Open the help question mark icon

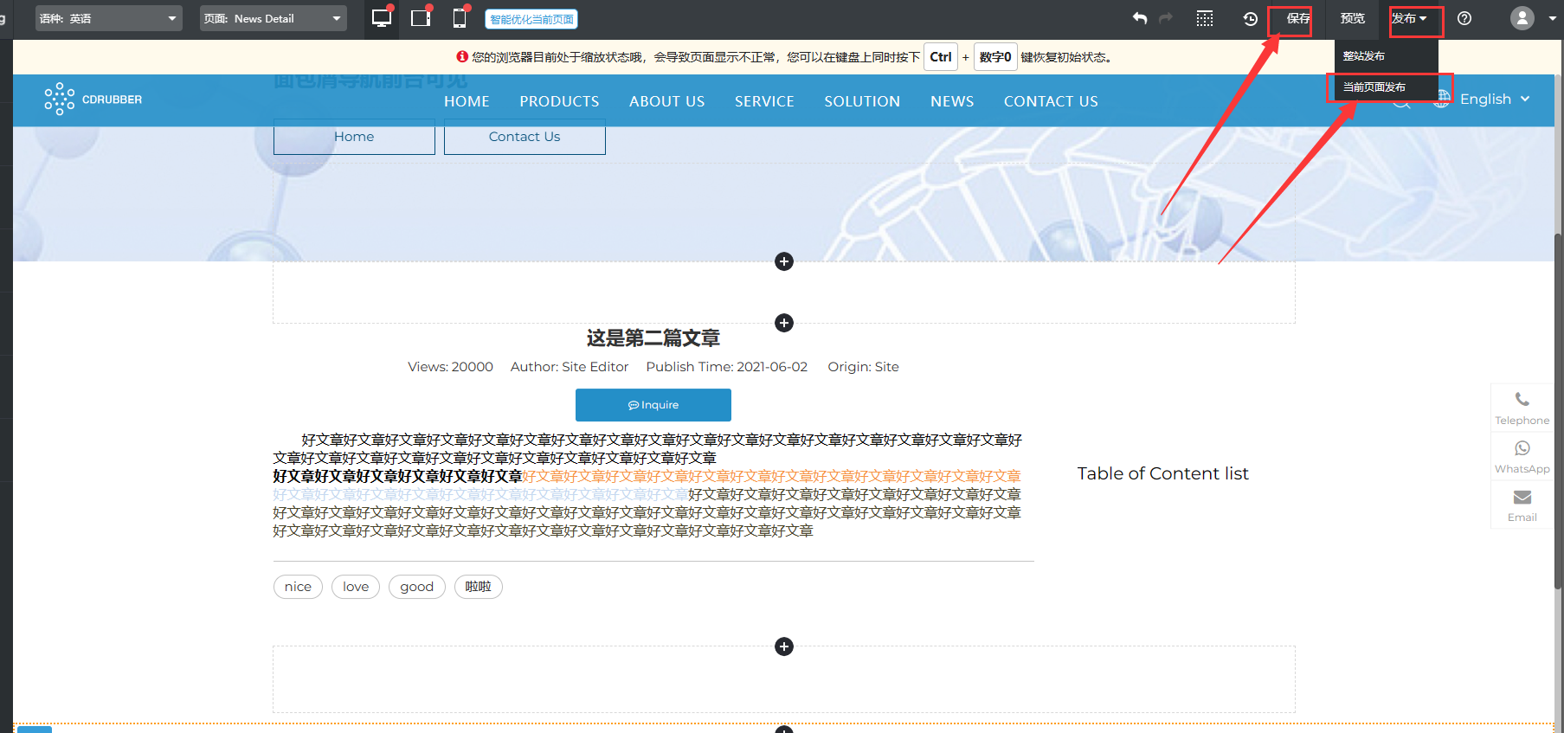[1464, 18]
